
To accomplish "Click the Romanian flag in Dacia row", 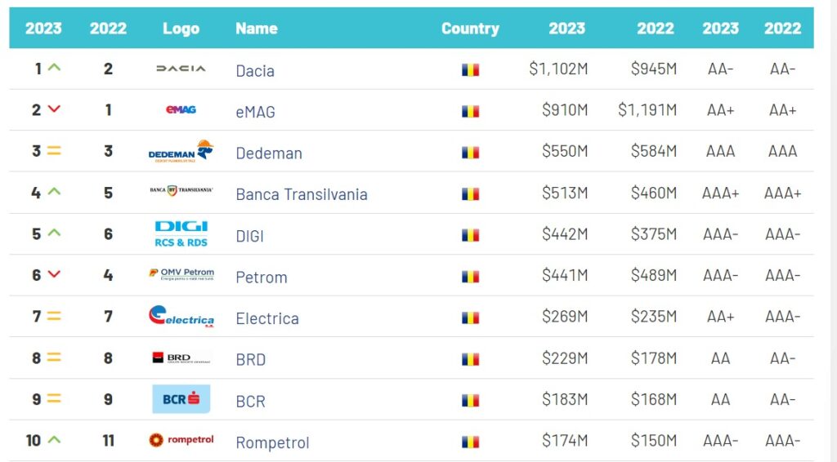I will 470,70.
